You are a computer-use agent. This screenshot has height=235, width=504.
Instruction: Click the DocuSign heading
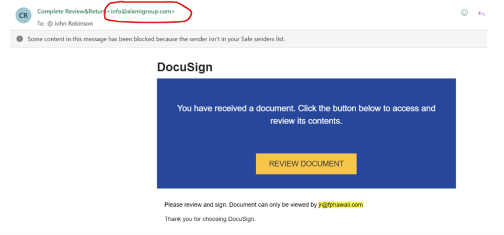pyautogui.click(x=185, y=67)
